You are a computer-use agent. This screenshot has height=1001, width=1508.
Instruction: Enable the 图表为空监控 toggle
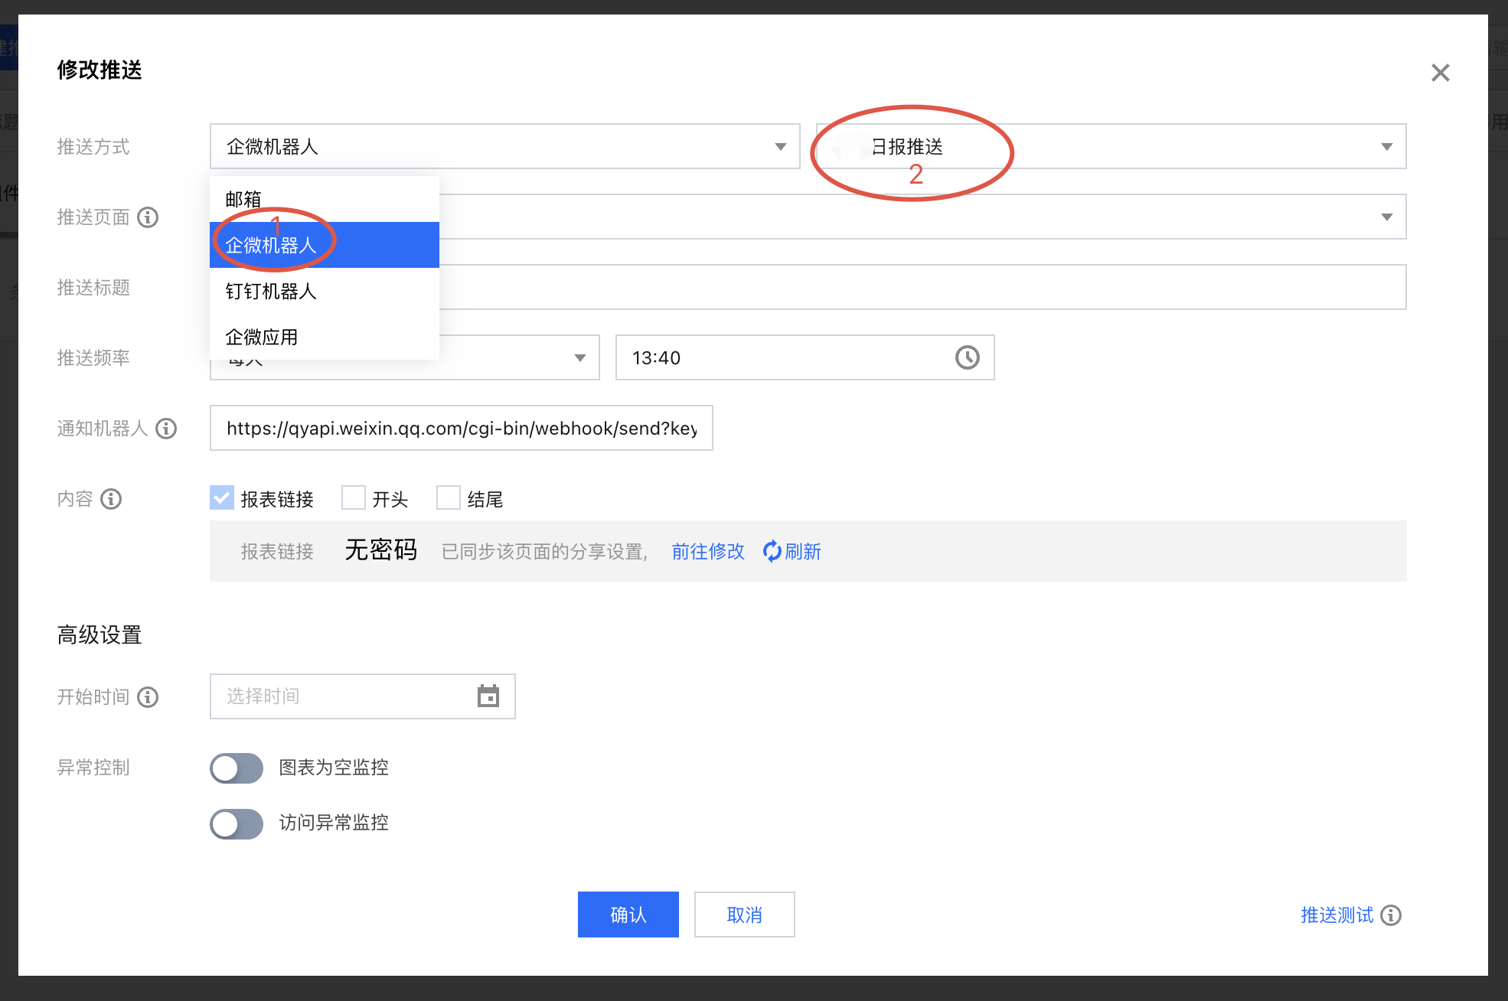pyautogui.click(x=237, y=768)
